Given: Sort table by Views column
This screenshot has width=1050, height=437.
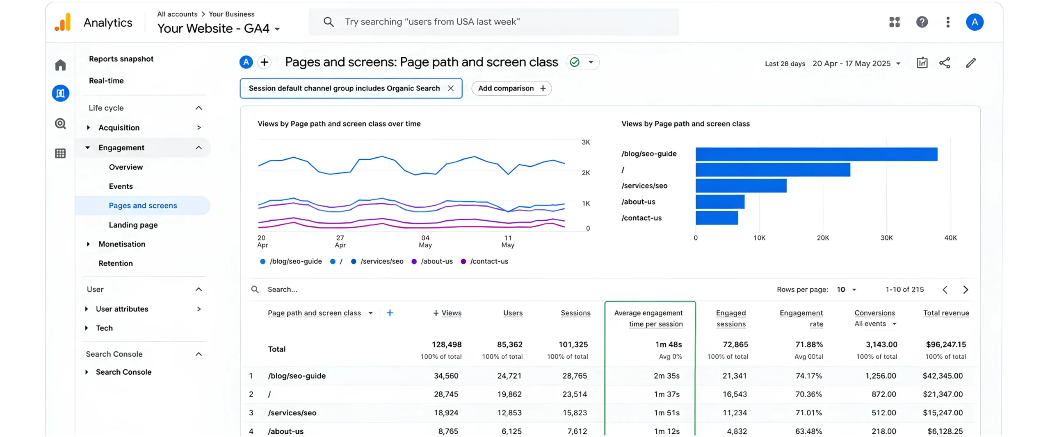Looking at the screenshot, I should pos(451,313).
